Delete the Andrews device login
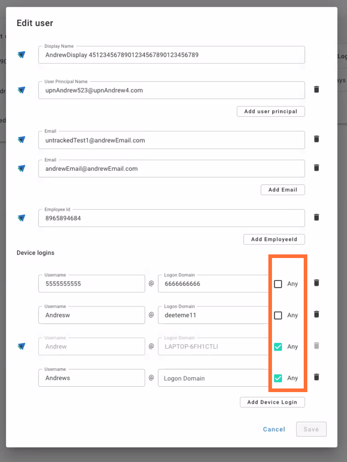This screenshot has height=462, width=347. 316,377
